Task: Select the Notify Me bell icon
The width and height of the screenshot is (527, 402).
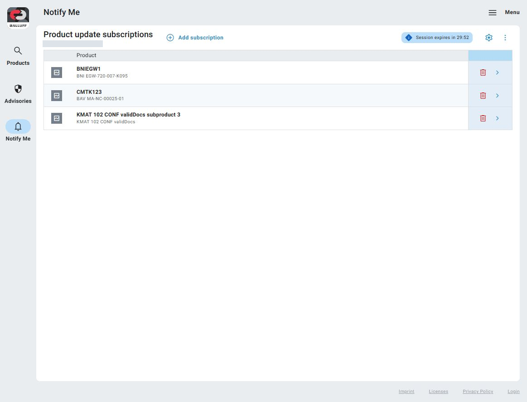Action: pos(18,127)
